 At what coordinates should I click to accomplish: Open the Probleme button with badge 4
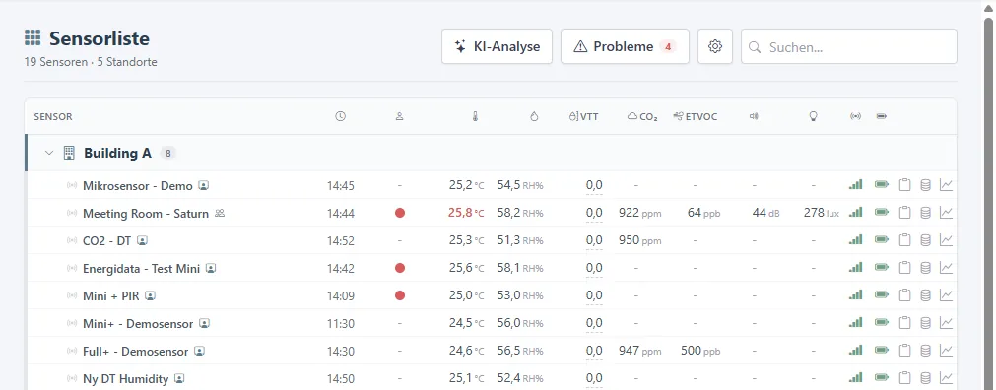tap(625, 46)
